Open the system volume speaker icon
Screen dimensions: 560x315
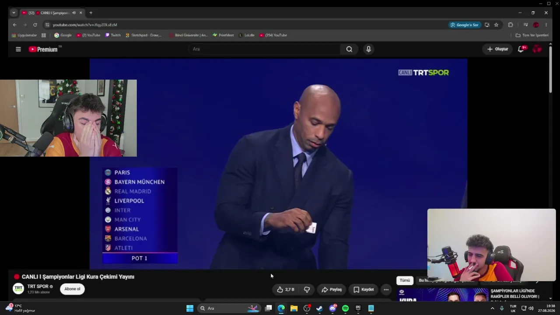[x=531, y=308]
